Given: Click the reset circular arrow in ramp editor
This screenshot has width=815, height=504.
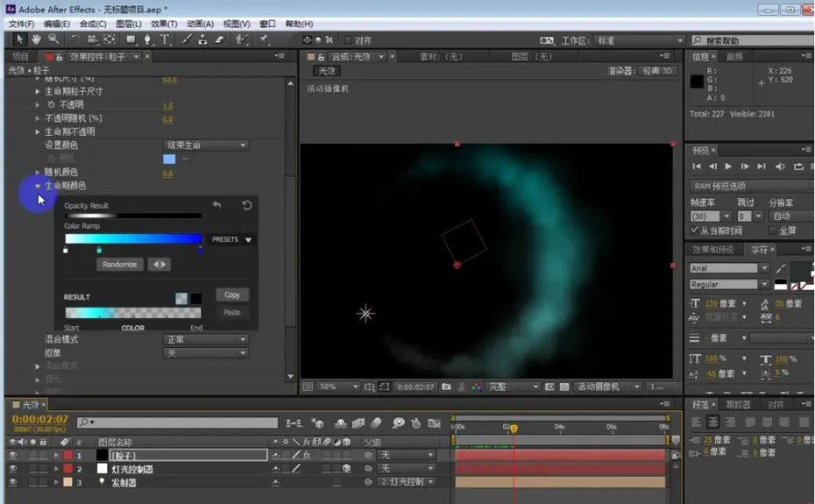Looking at the screenshot, I should (x=247, y=205).
